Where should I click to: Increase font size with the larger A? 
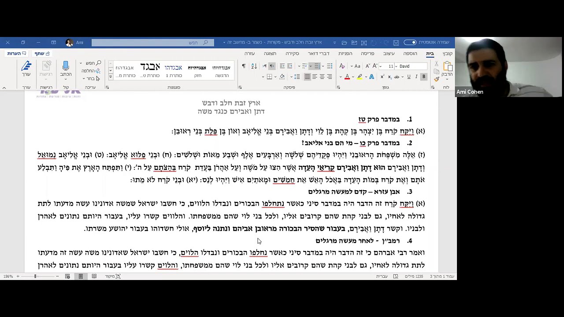pyautogui.click(x=375, y=66)
